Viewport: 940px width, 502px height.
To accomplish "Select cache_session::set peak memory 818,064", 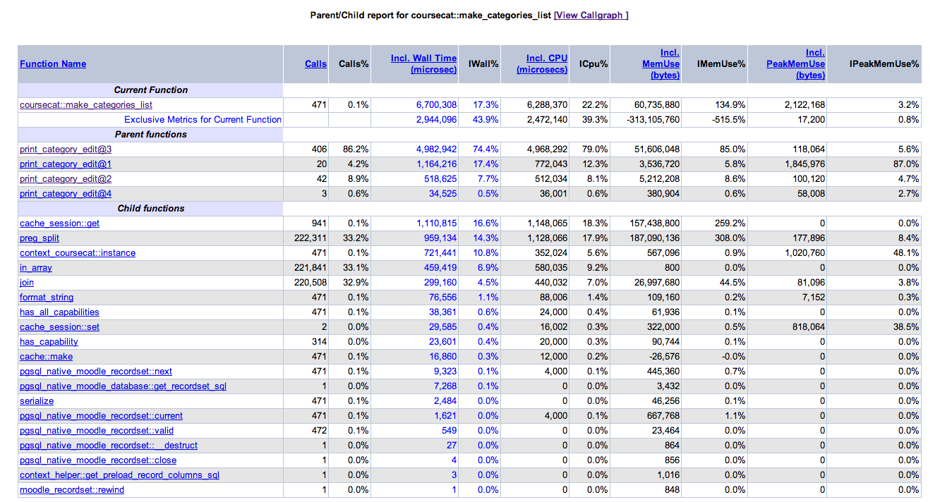I will click(808, 326).
